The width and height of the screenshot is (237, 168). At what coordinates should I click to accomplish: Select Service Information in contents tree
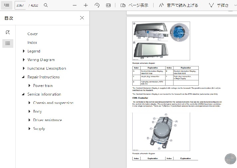coord(44,94)
